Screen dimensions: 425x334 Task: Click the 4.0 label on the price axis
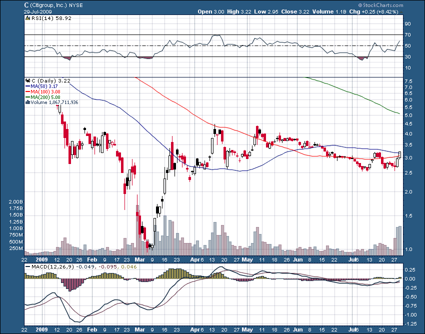click(x=408, y=134)
